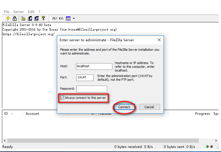Close the Enter server dialog
The image size is (221, 152).
click(x=159, y=40)
